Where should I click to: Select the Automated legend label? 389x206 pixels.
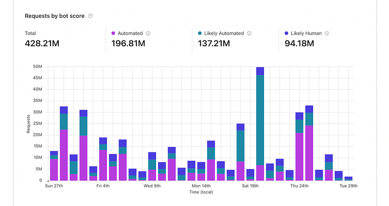(x=130, y=33)
